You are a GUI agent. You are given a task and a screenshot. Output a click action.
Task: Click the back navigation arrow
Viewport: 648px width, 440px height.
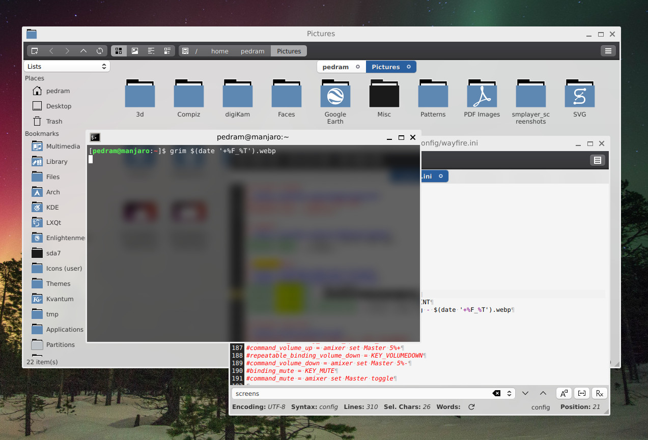51,51
